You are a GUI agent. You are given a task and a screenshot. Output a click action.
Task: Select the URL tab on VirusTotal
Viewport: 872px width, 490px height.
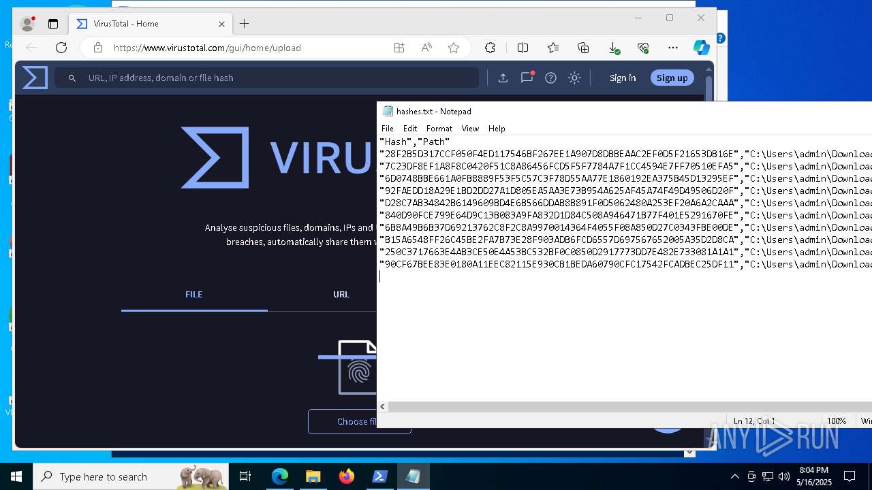coord(341,295)
